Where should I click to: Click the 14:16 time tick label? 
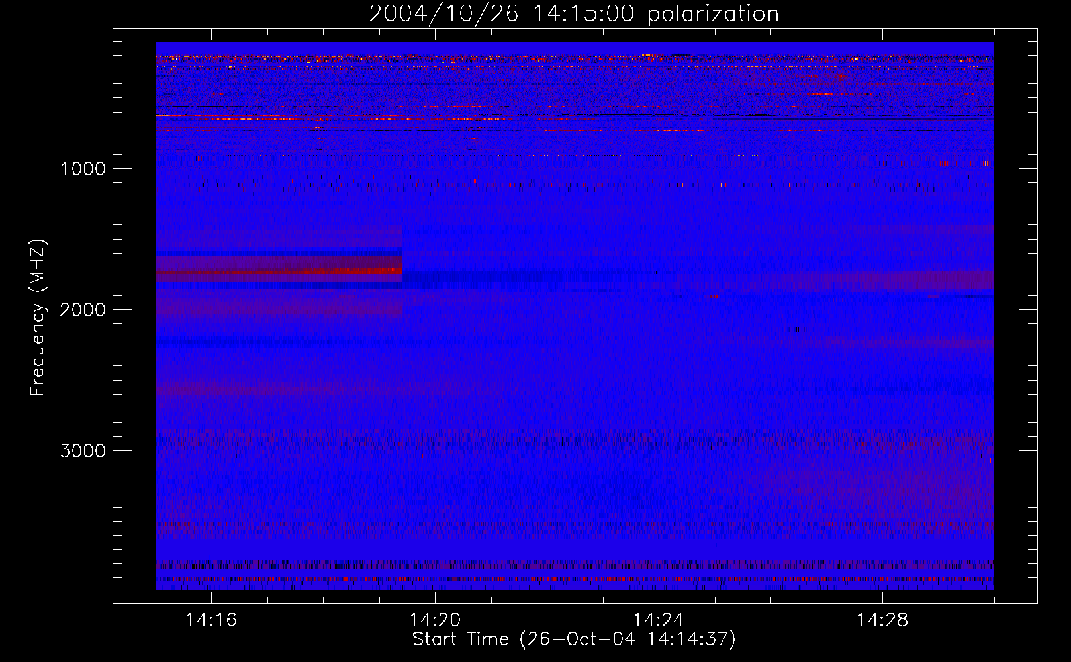pyautogui.click(x=211, y=620)
